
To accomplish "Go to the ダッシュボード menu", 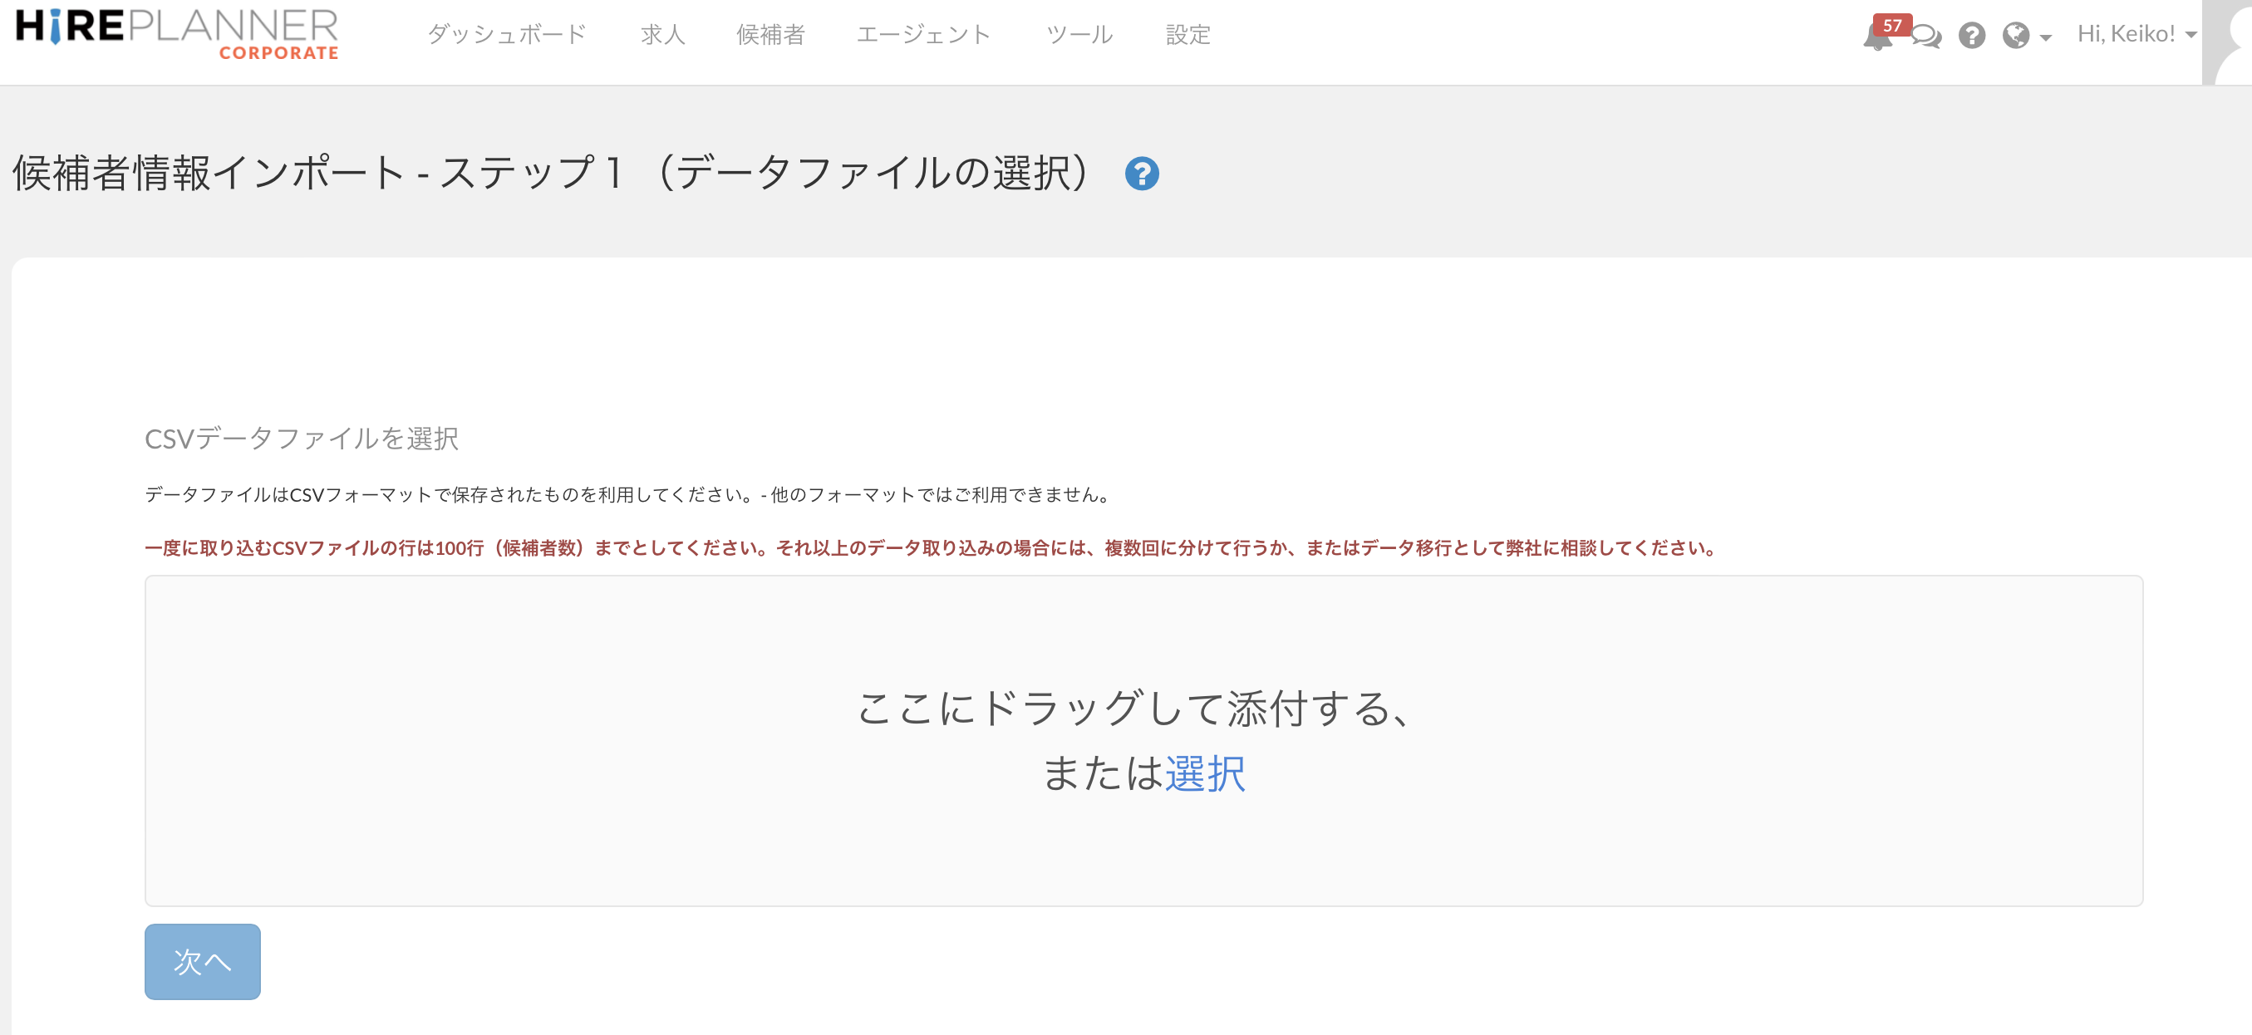I will tap(507, 35).
